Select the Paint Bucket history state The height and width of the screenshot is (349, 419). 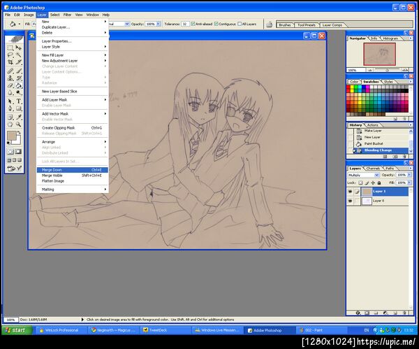point(381,143)
